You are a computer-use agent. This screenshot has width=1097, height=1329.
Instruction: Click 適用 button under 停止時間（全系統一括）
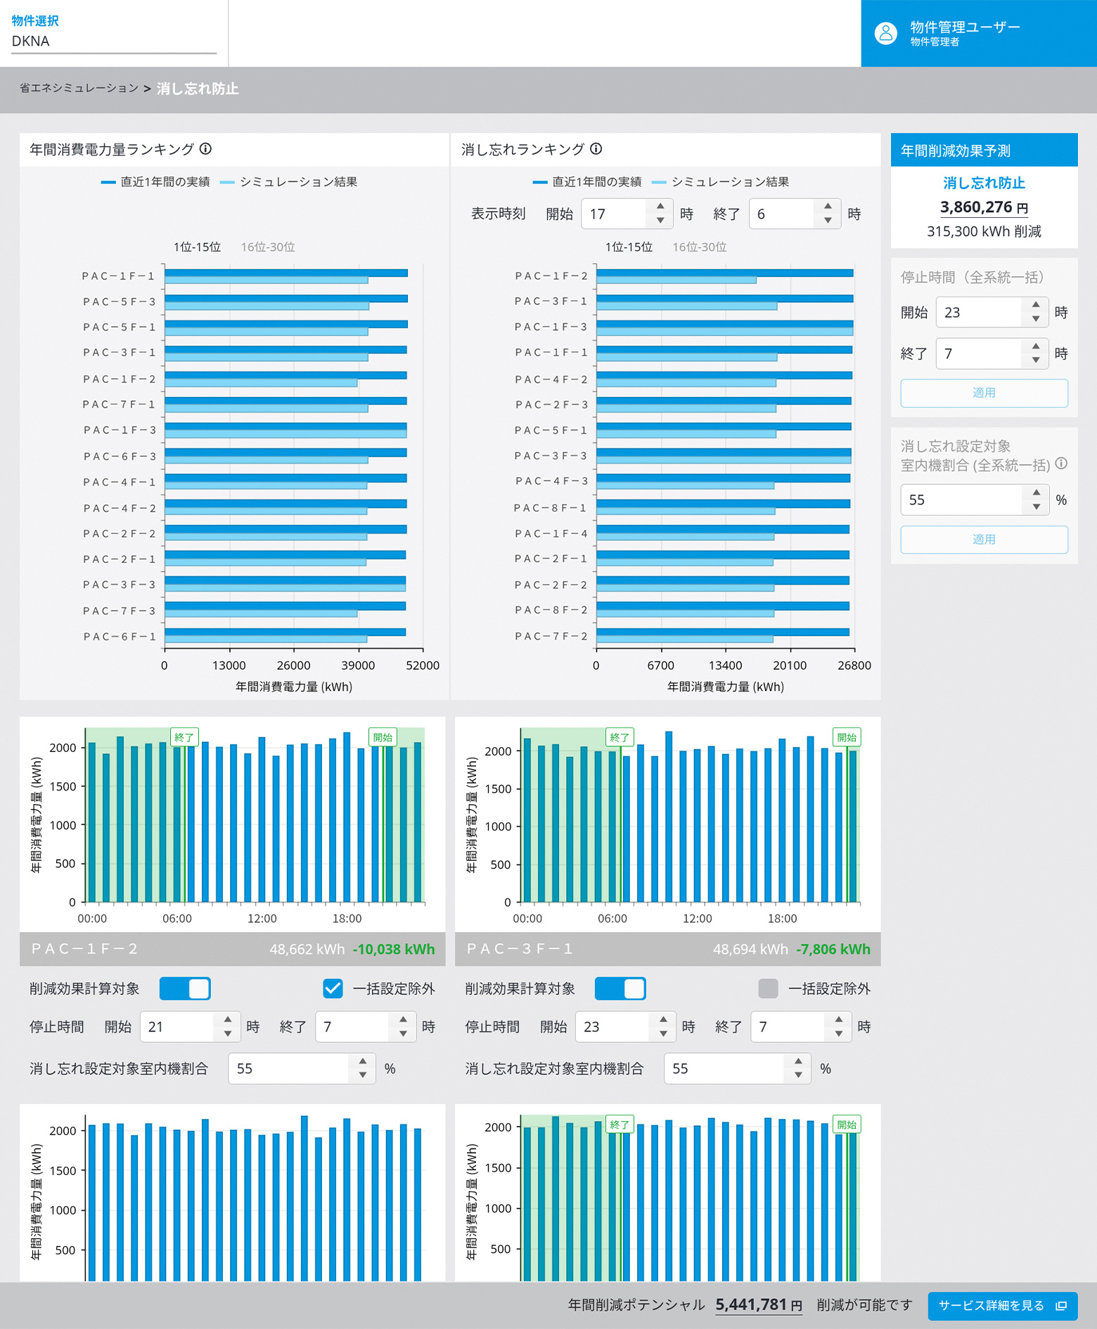pos(984,393)
